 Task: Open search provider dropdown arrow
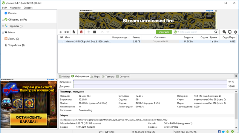pyautogui.click(x=178, y=32)
